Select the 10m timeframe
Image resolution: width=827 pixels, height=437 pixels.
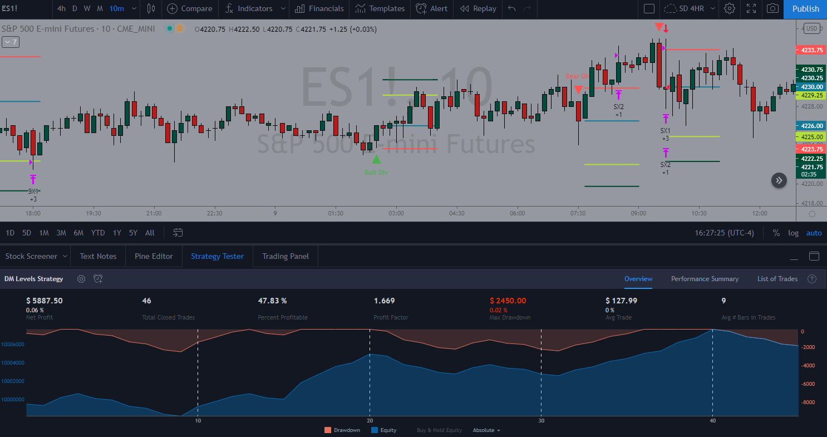click(x=116, y=8)
